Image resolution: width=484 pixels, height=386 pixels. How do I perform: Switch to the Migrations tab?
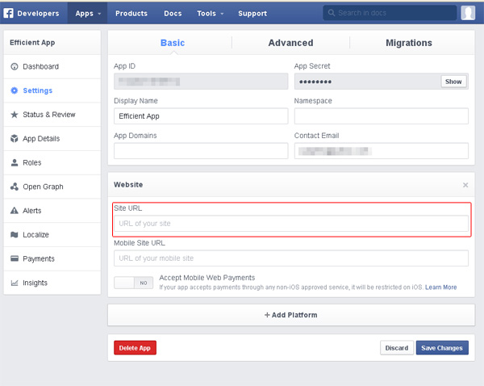409,43
